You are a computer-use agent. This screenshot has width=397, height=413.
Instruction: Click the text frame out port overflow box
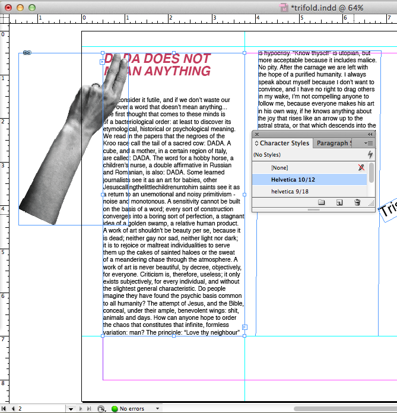[244, 327]
